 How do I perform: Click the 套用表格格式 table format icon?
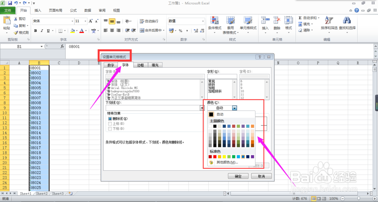231,20
